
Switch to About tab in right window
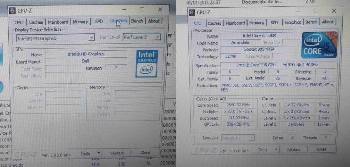click(328, 22)
